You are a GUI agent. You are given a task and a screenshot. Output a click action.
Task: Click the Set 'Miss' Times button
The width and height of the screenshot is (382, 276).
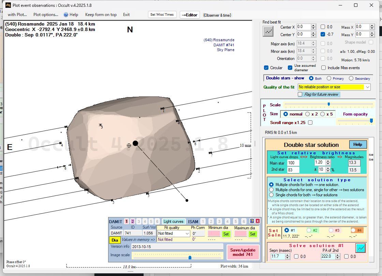coord(162,15)
